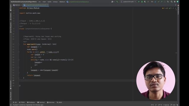Click the Arrays breadcrumb

pyautogui.click(x=55, y=2)
